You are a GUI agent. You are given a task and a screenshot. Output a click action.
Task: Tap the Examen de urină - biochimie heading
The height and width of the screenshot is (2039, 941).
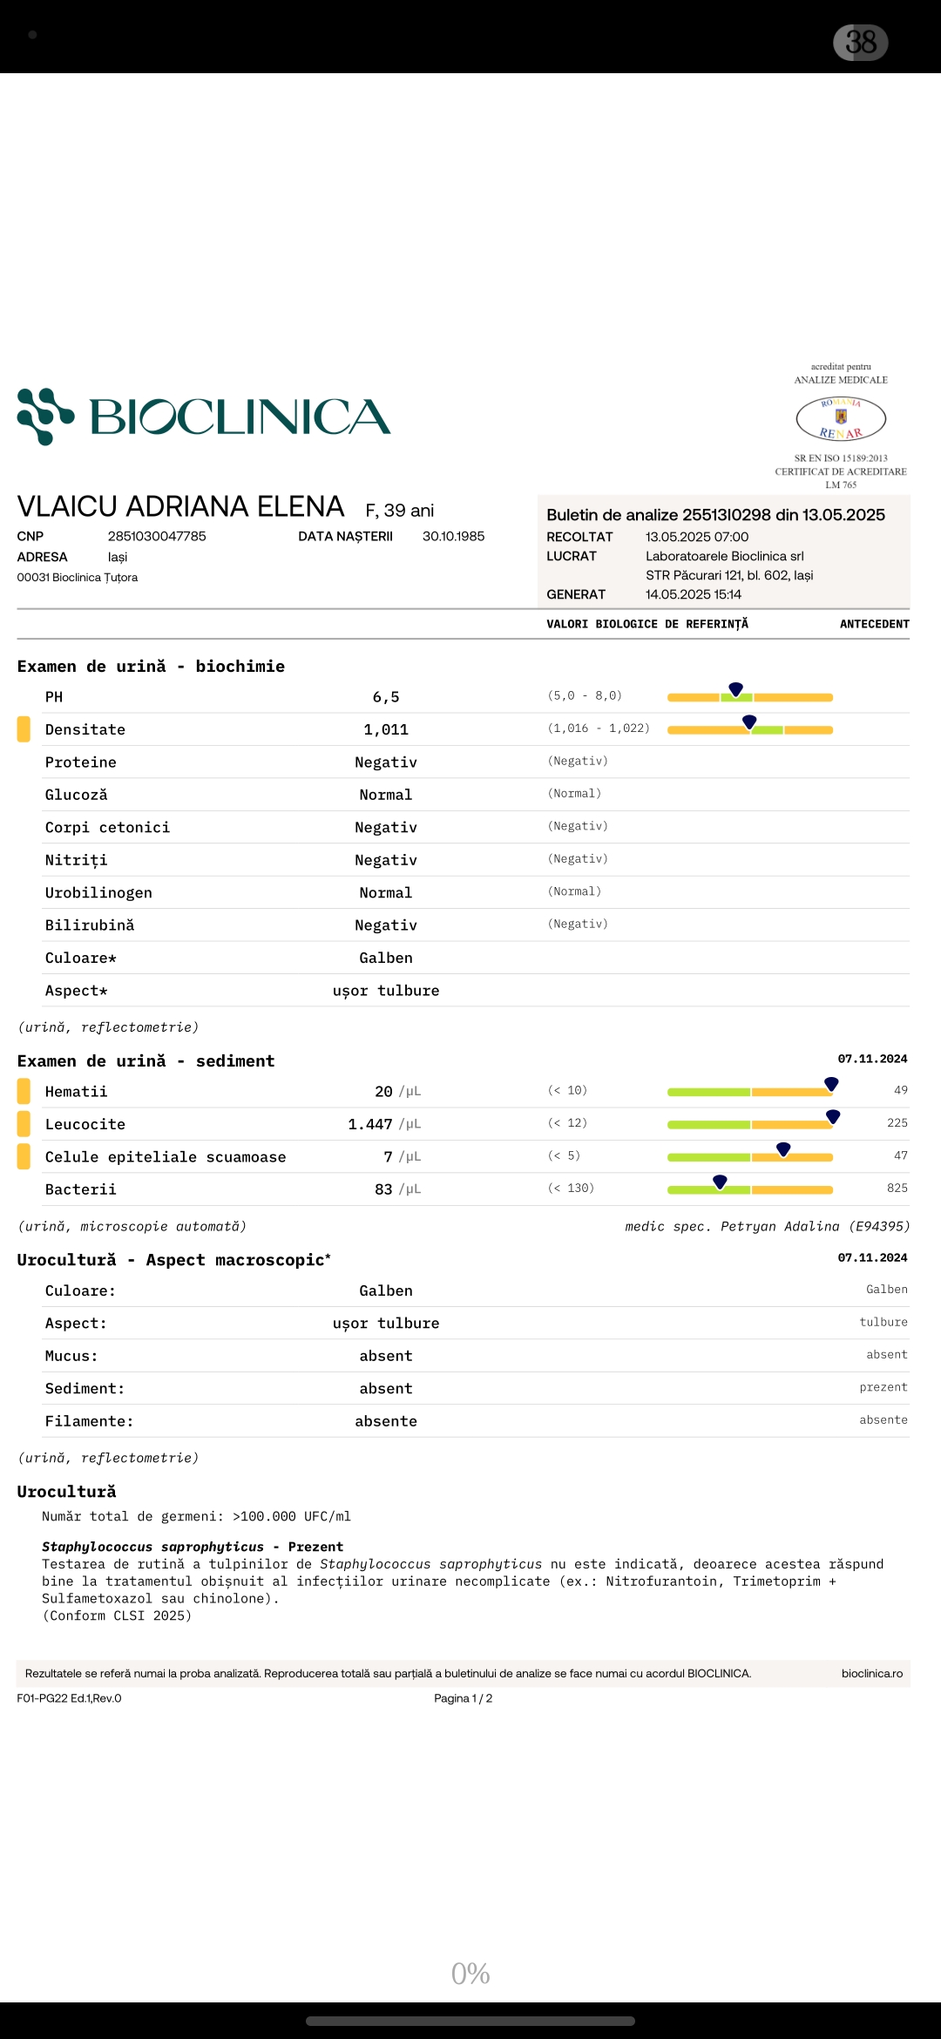(x=152, y=666)
